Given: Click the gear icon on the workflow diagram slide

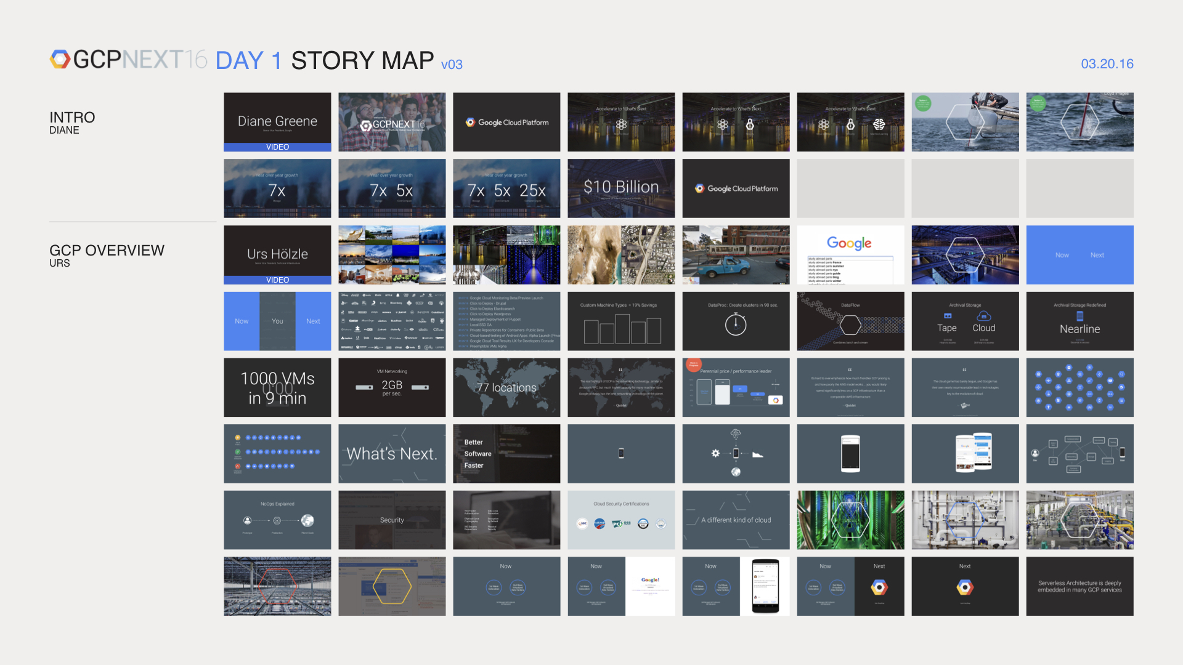Looking at the screenshot, I should (715, 453).
